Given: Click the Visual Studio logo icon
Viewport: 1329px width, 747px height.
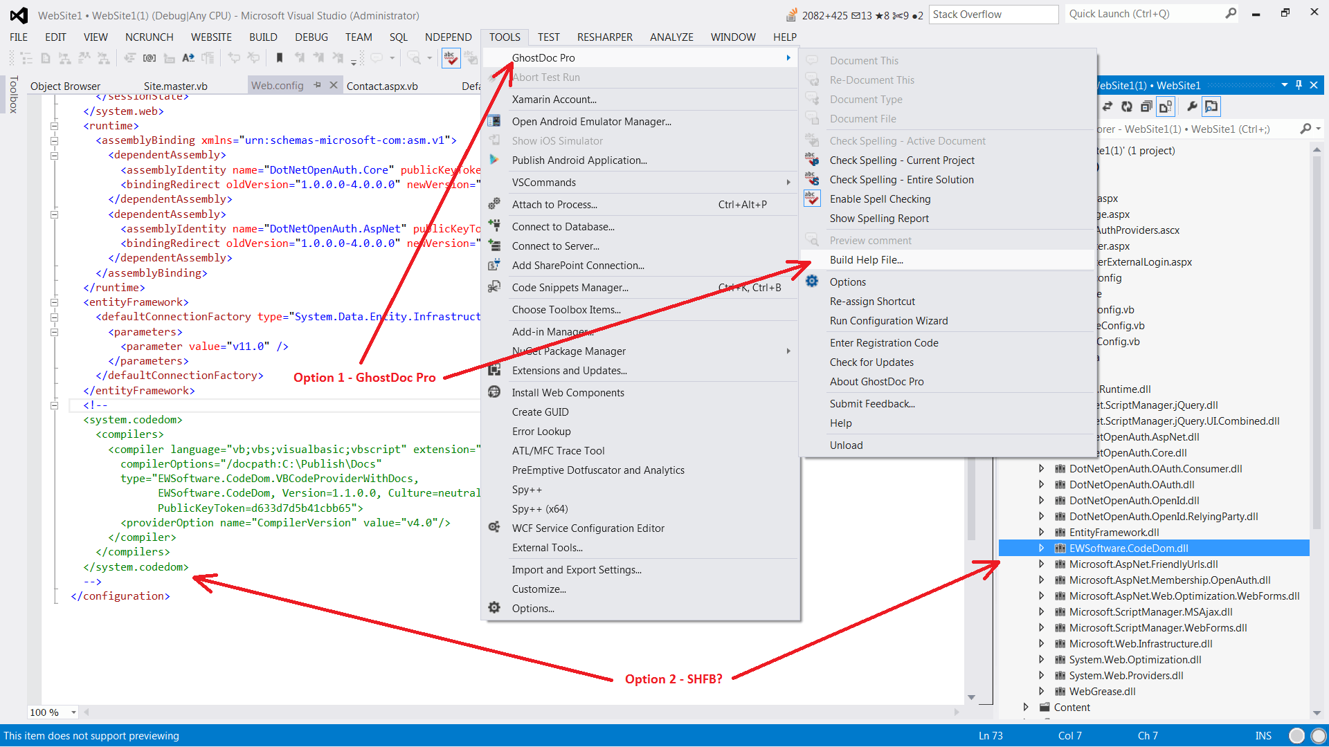Looking at the screenshot, I should (19, 15).
